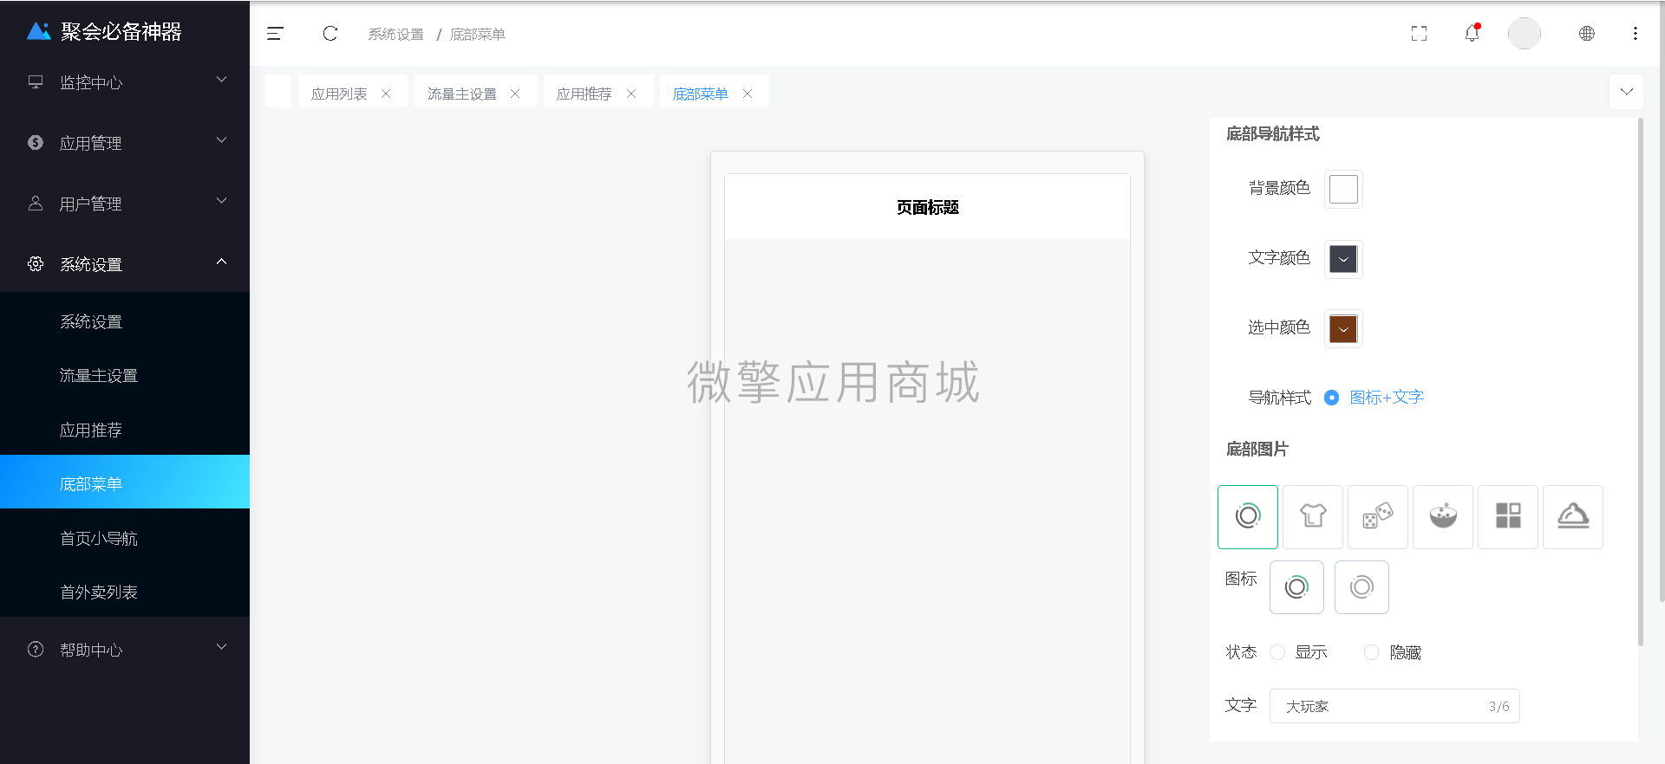Select the food bowl bottom image icon
The height and width of the screenshot is (764, 1665).
(x=1443, y=517)
